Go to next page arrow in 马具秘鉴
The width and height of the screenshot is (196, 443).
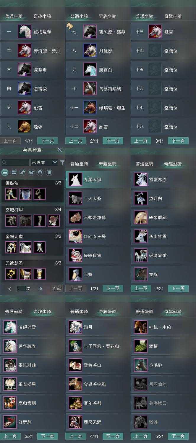point(41,289)
